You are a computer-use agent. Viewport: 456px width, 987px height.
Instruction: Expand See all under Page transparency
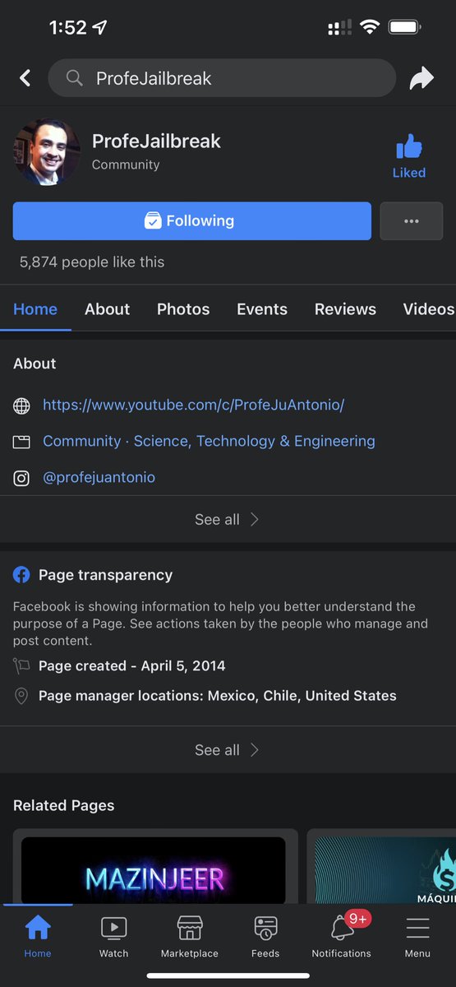[228, 750]
